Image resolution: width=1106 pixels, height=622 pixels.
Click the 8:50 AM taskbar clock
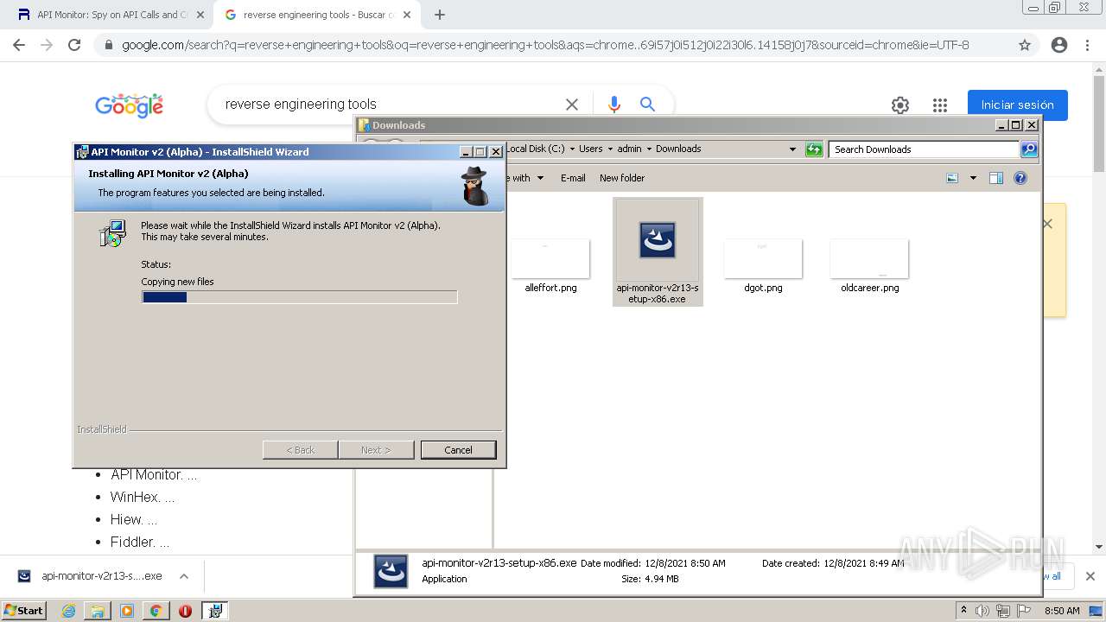tap(1062, 611)
